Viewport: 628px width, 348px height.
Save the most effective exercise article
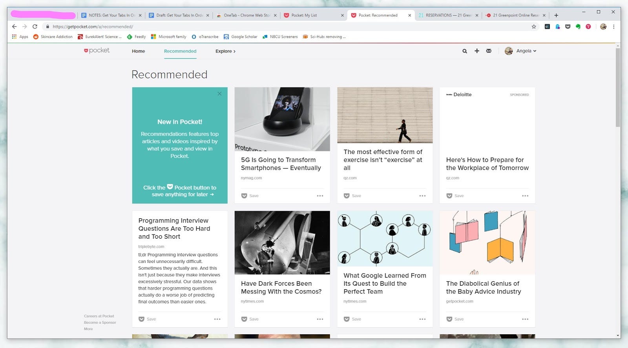pos(352,196)
